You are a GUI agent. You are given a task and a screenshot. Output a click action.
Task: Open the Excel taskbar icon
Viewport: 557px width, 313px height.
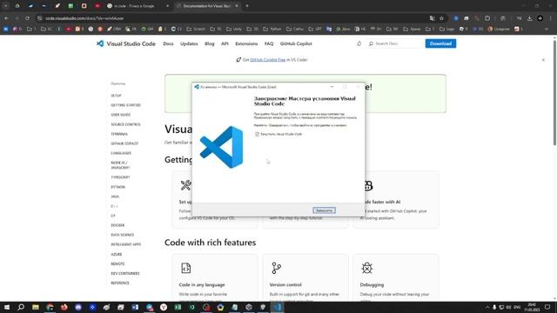click(178, 307)
